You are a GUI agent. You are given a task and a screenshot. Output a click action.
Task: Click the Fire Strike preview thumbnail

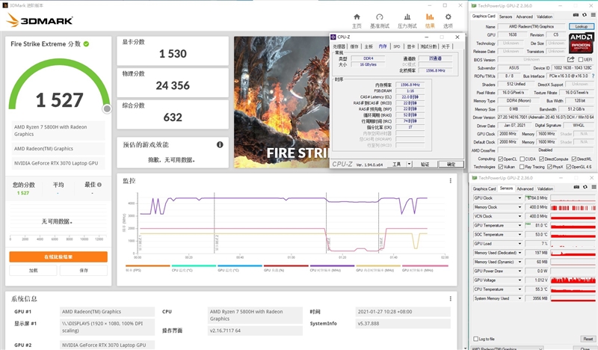click(282, 102)
